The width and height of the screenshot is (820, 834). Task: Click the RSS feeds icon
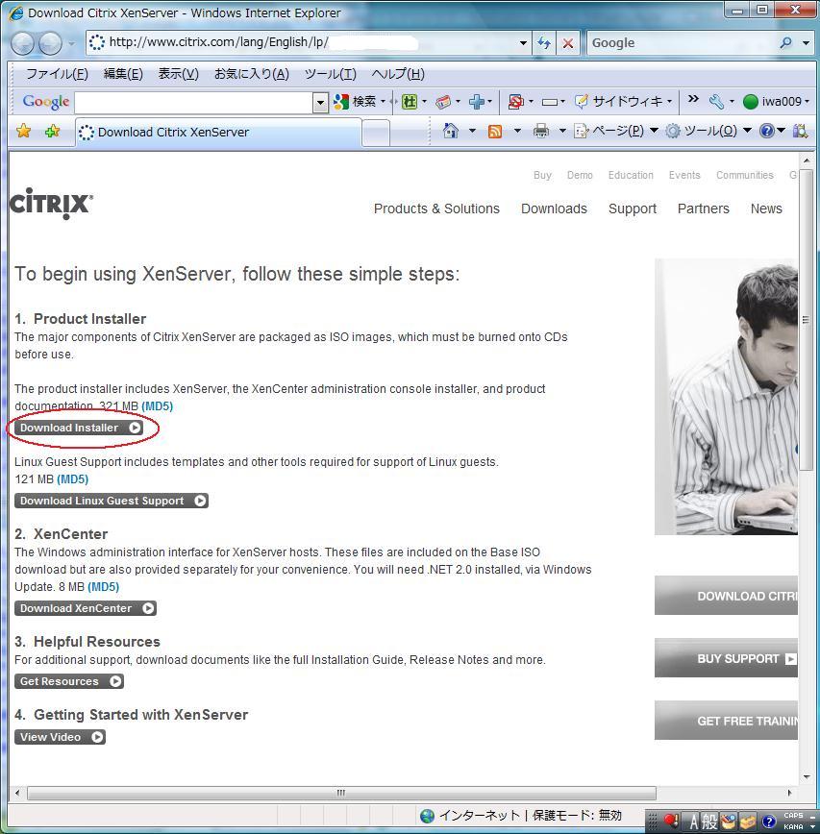click(x=495, y=131)
